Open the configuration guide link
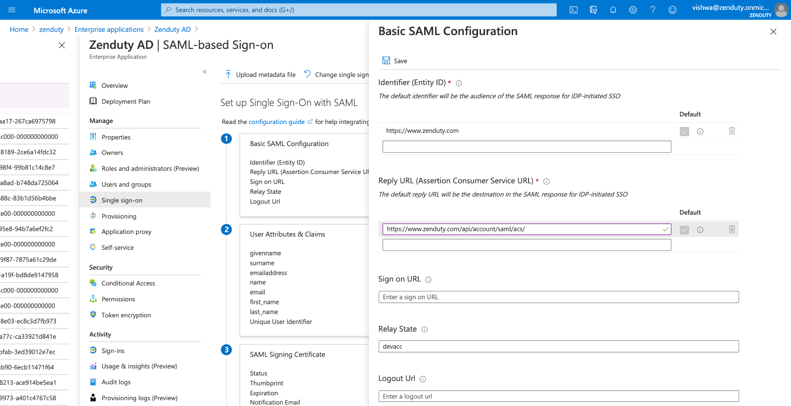Image resolution: width=791 pixels, height=406 pixels. coord(276,122)
